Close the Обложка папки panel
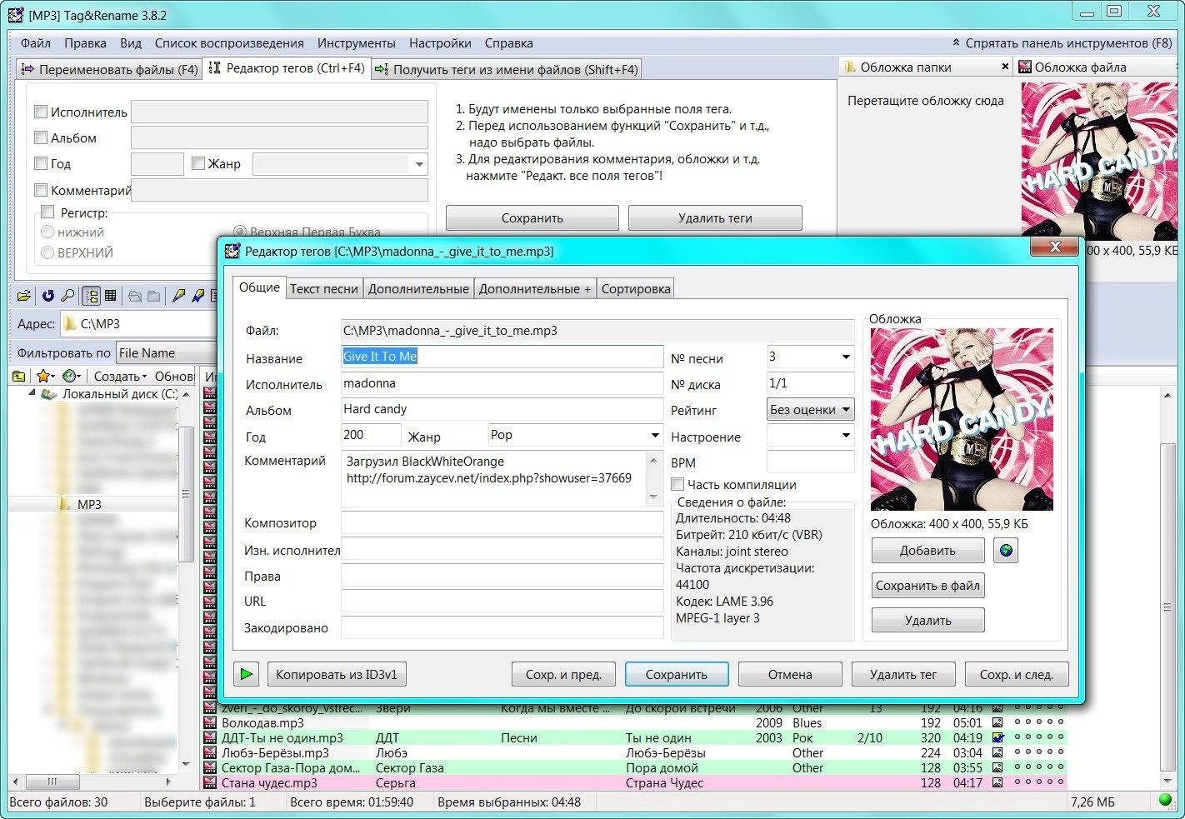This screenshot has height=819, width=1185. click(x=1004, y=67)
